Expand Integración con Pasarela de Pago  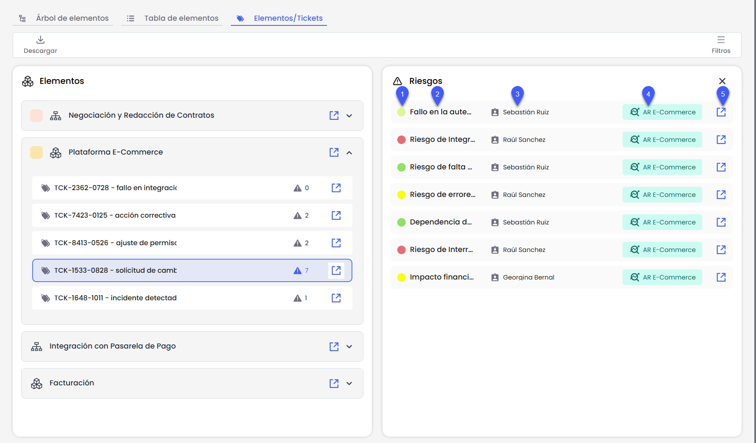click(x=349, y=346)
